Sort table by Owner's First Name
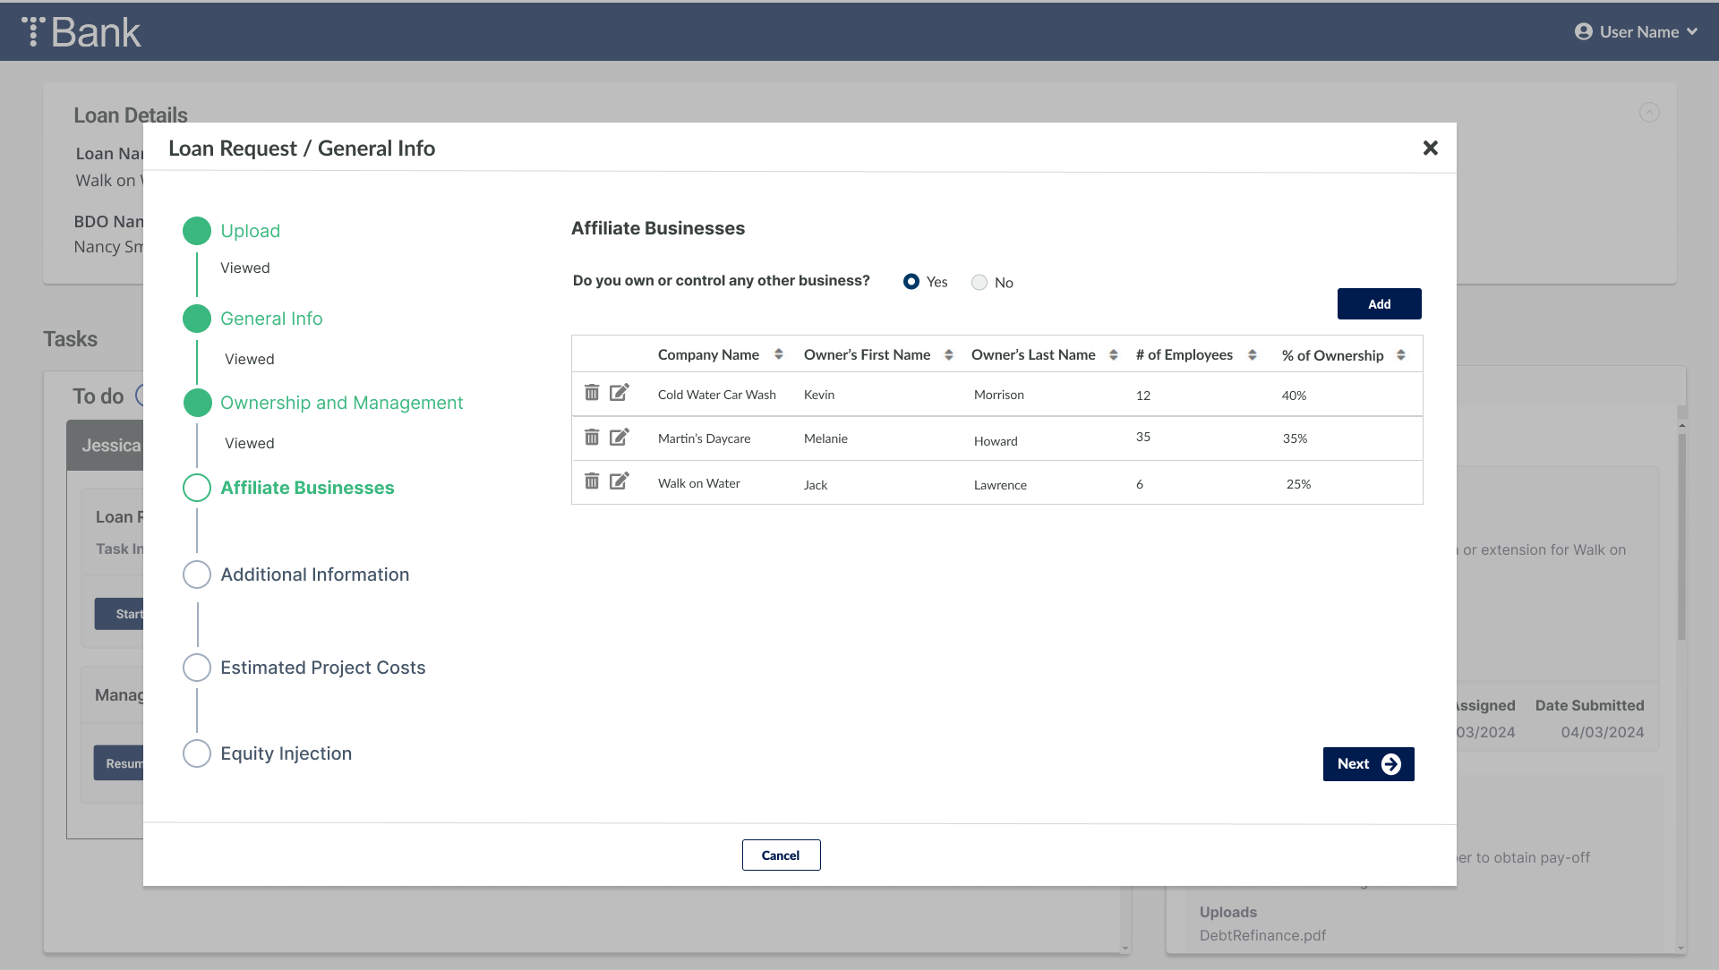Screen dimensions: 1719x970 point(949,355)
